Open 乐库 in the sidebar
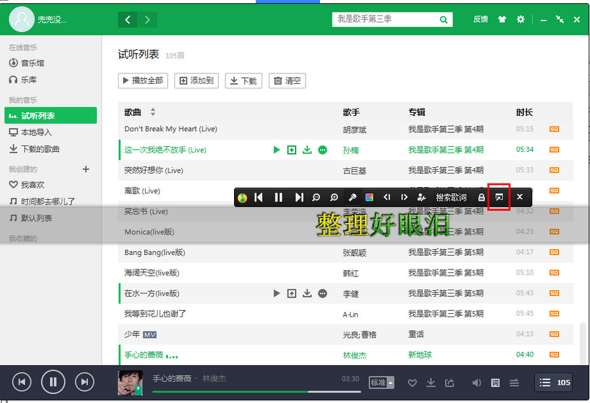Image resolution: width=590 pixels, height=403 pixels. (x=27, y=79)
